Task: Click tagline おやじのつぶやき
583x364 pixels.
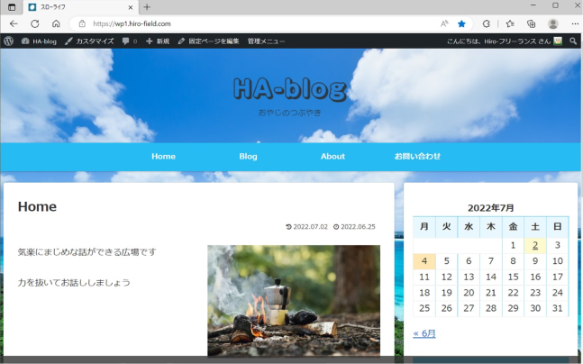Action: [x=289, y=113]
